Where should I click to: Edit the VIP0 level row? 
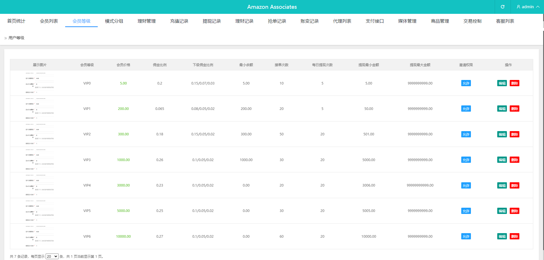click(502, 83)
